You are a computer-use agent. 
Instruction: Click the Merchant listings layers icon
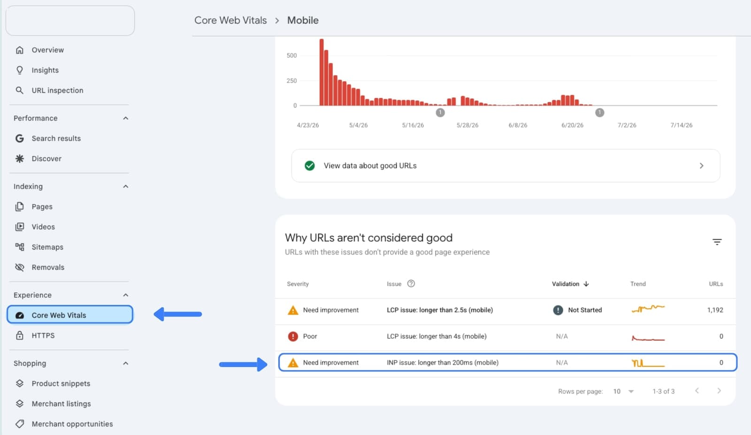point(19,404)
